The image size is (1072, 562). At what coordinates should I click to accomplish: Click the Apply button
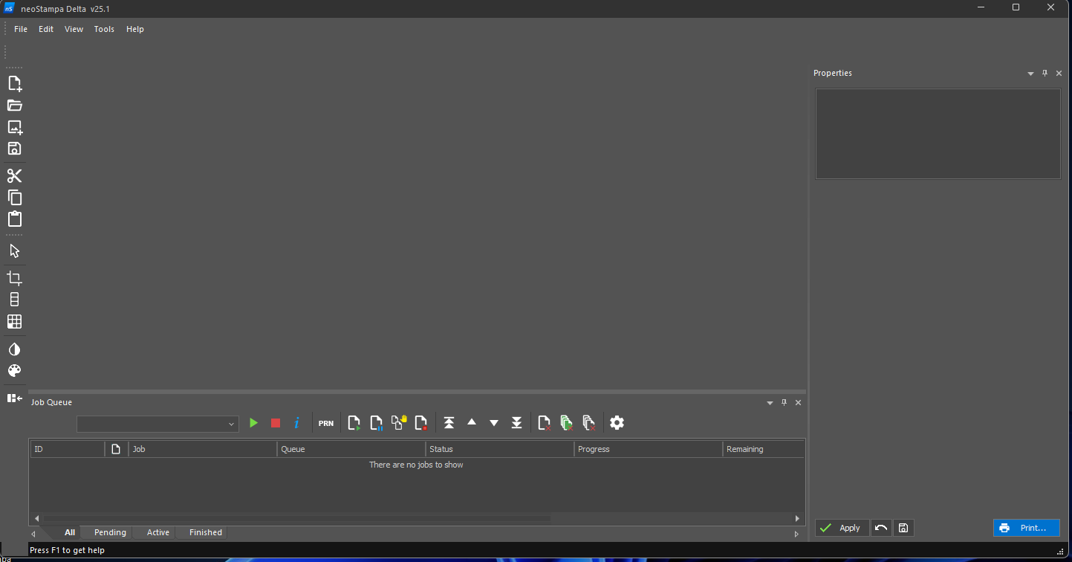pos(842,528)
